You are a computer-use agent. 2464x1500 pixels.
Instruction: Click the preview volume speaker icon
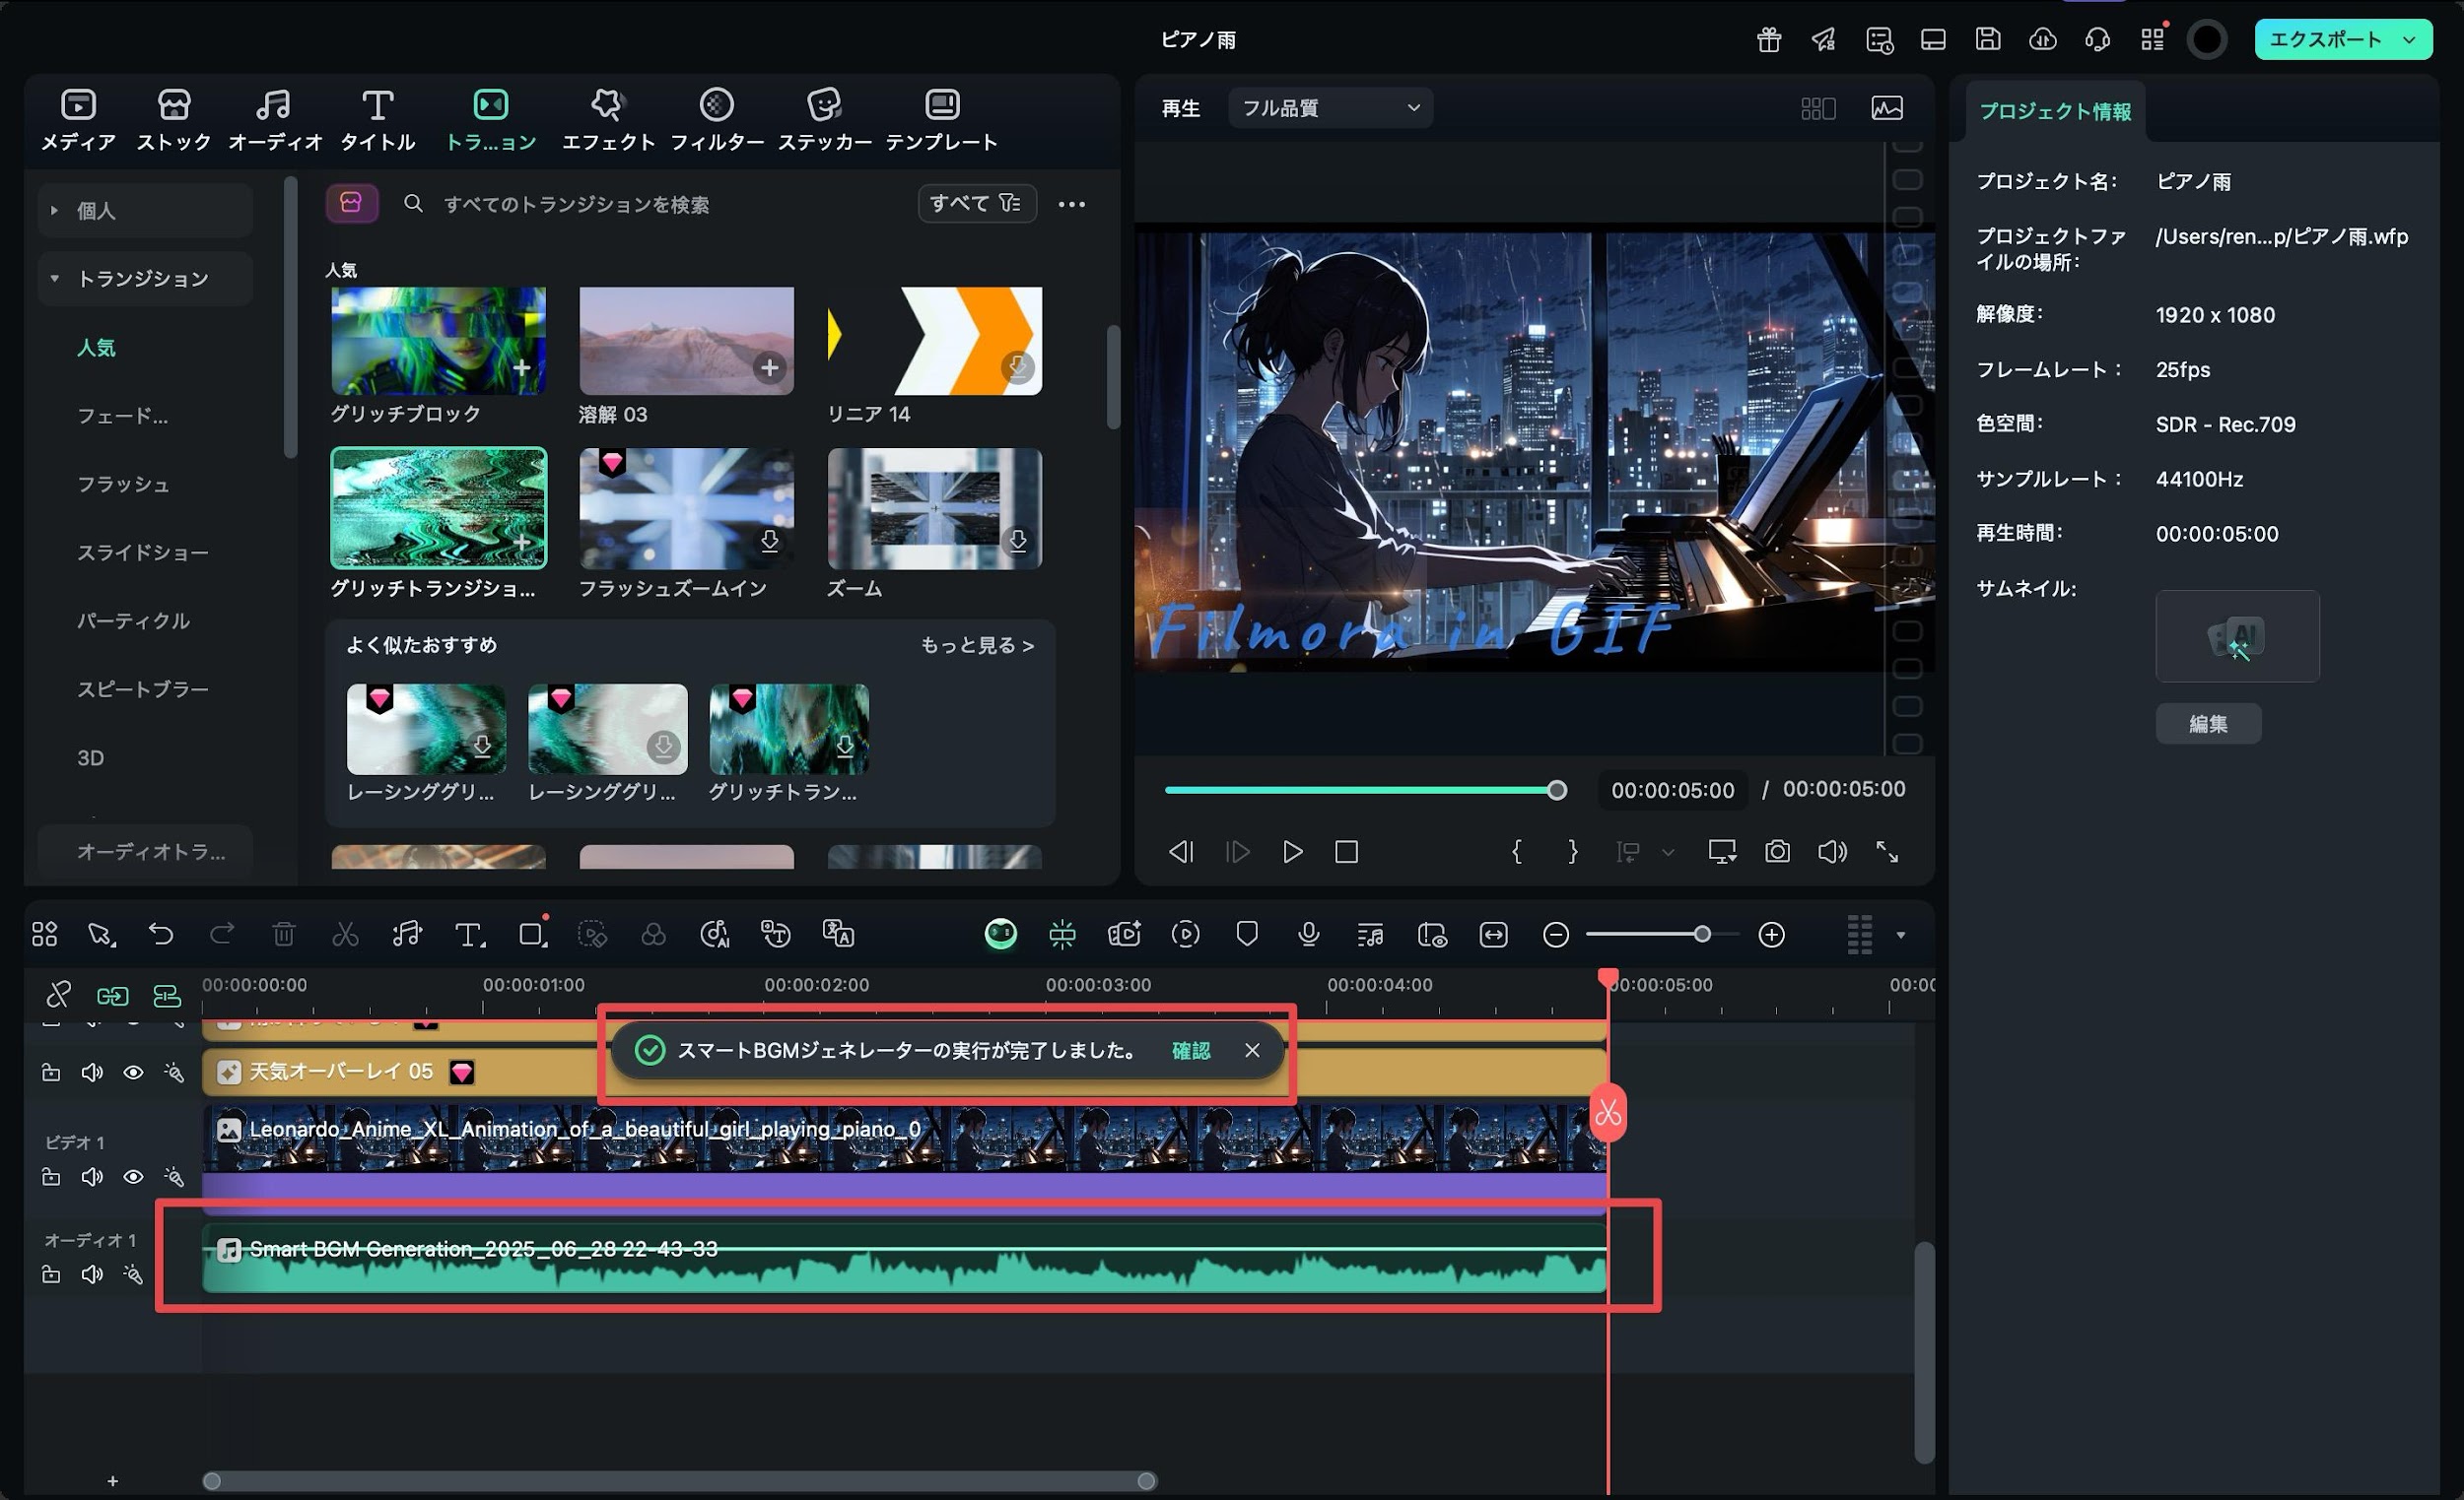pos(1832,853)
